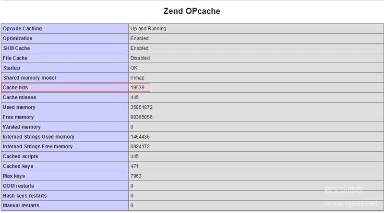
Task: Select the Interned Strings Used memory value
Action: click(140, 137)
